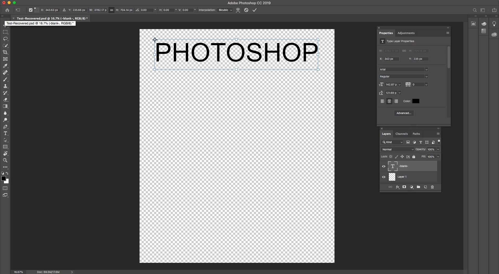The width and height of the screenshot is (499, 274).
Task: Open the font size dropdown arrow
Action: tap(400, 85)
